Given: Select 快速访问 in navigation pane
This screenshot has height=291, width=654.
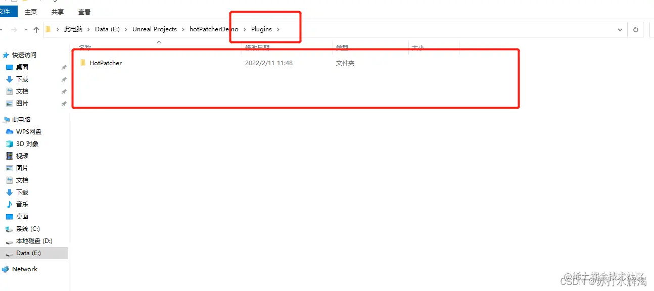Looking at the screenshot, I should tap(24, 55).
